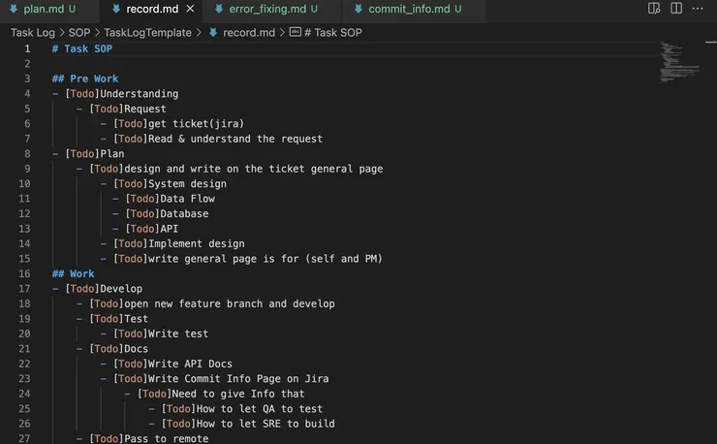Select the record.md tab
Screen dimensions: 717x444
pyautogui.click(x=152, y=9)
